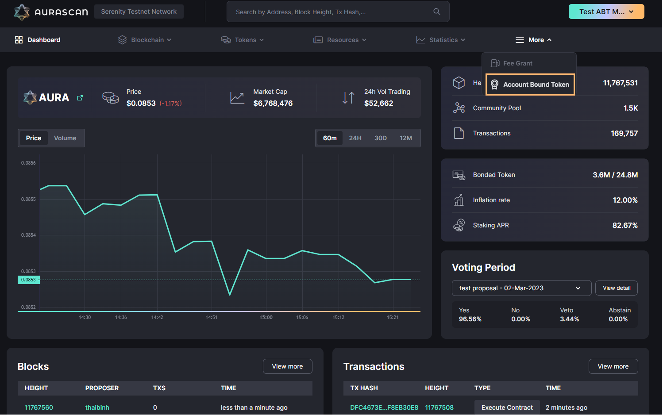This screenshot has width=663, height=415.
Task: Click the search magnifier icon
Action: tap(437, 12)
